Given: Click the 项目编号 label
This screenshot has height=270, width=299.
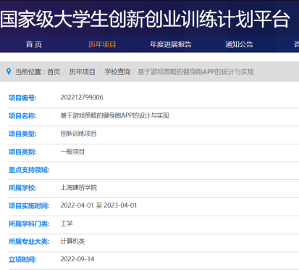Looking at the screenshot, I should point(22,98).
